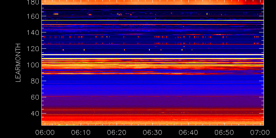
Task: Click the 80 frequency axis label
Action: tap(35, 81)
